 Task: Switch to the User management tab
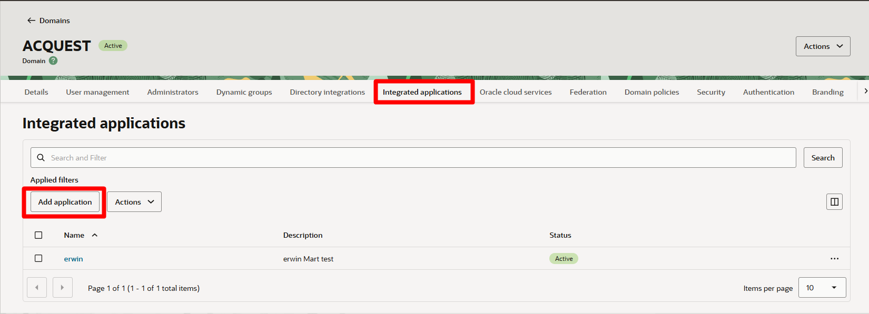[x=97, y=92]
